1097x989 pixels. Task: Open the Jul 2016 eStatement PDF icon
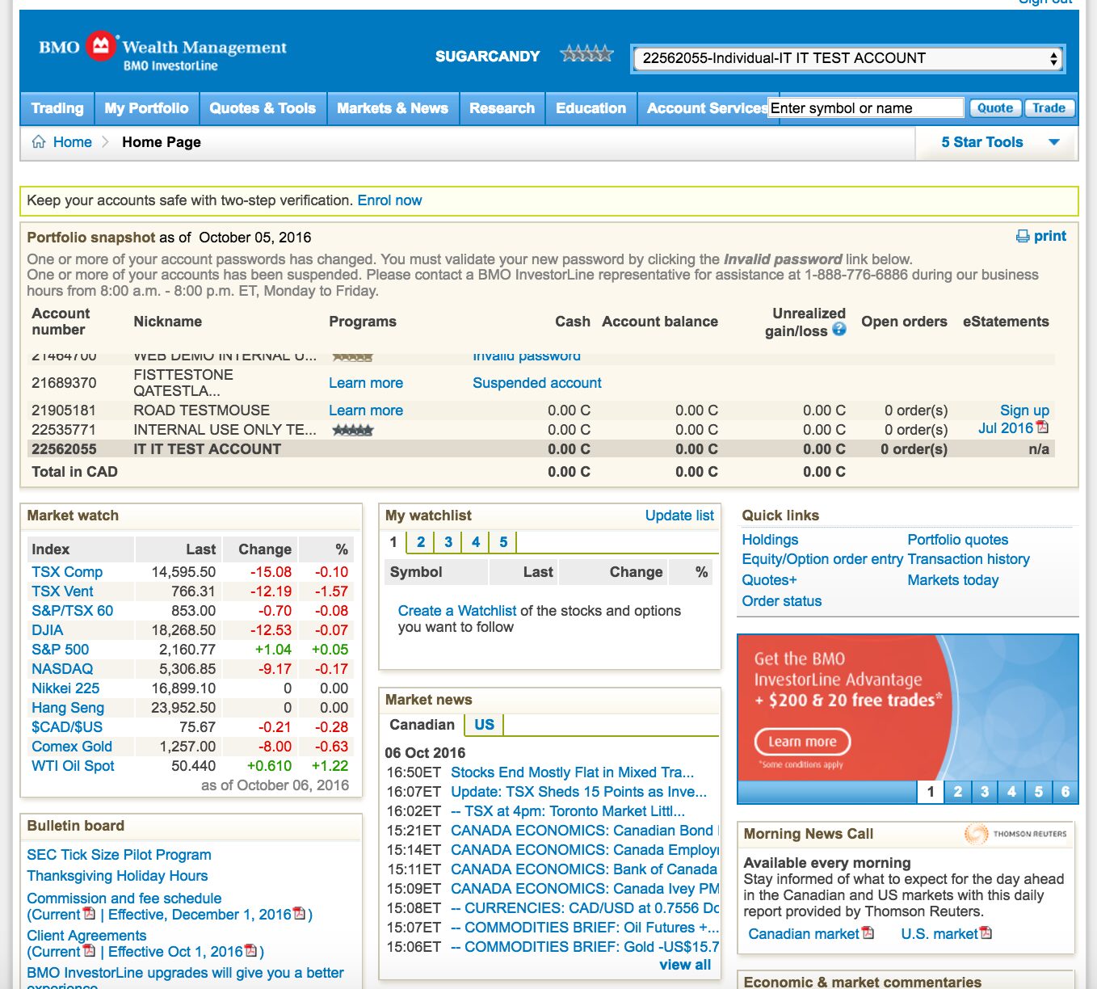tap(1043, 427)
